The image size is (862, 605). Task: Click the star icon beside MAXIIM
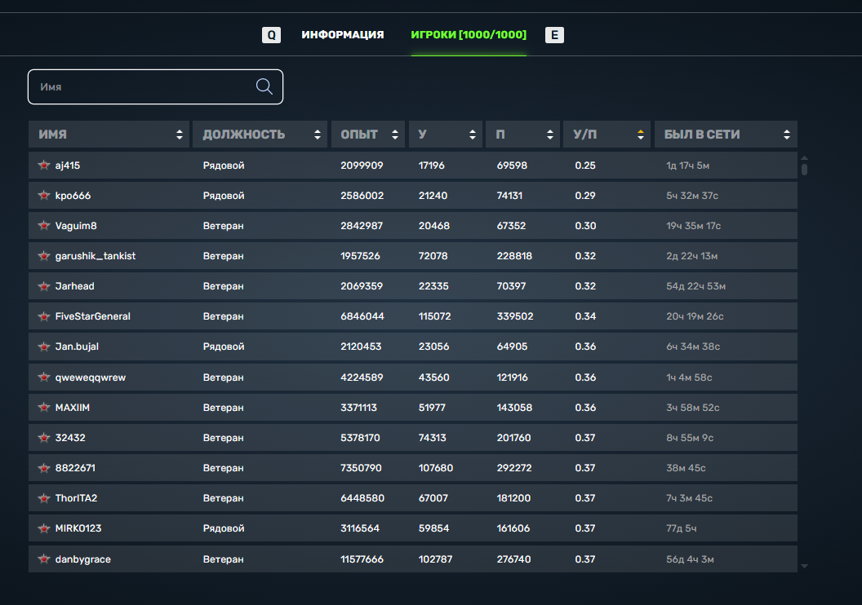44,407
